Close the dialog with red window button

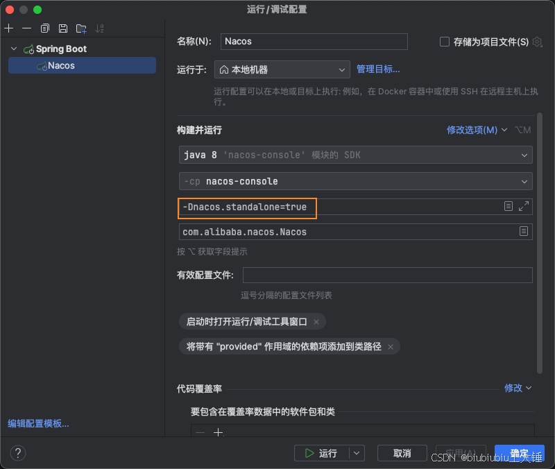(x=10, y=10)
